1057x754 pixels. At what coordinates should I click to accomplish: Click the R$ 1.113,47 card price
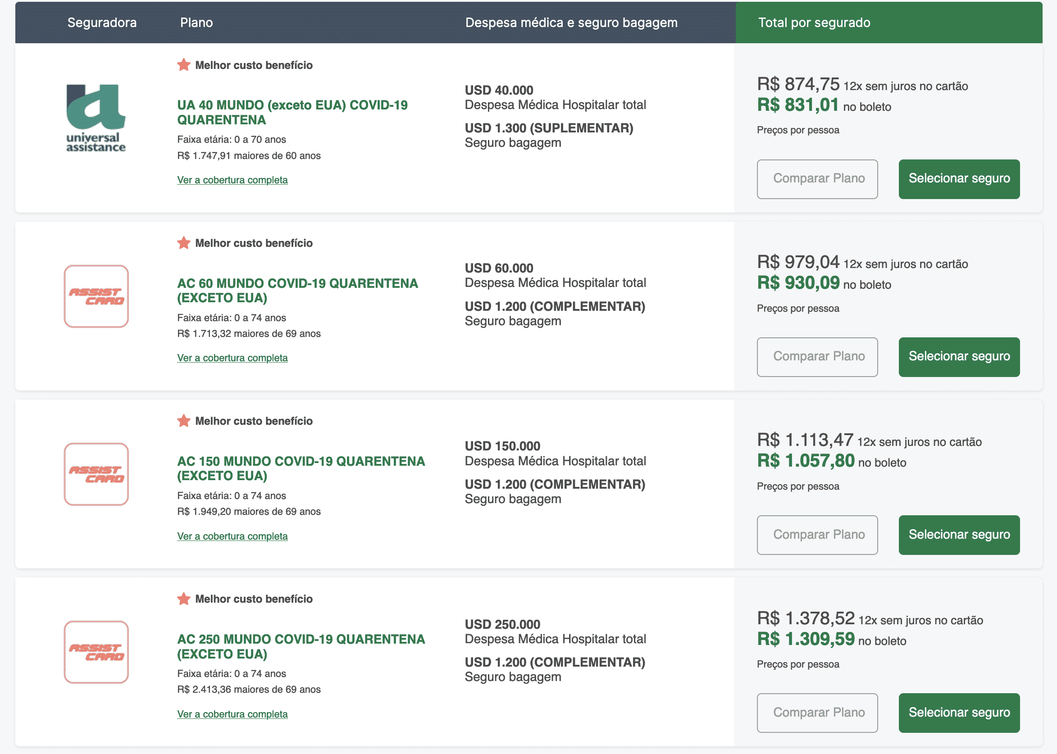point(805,440)
